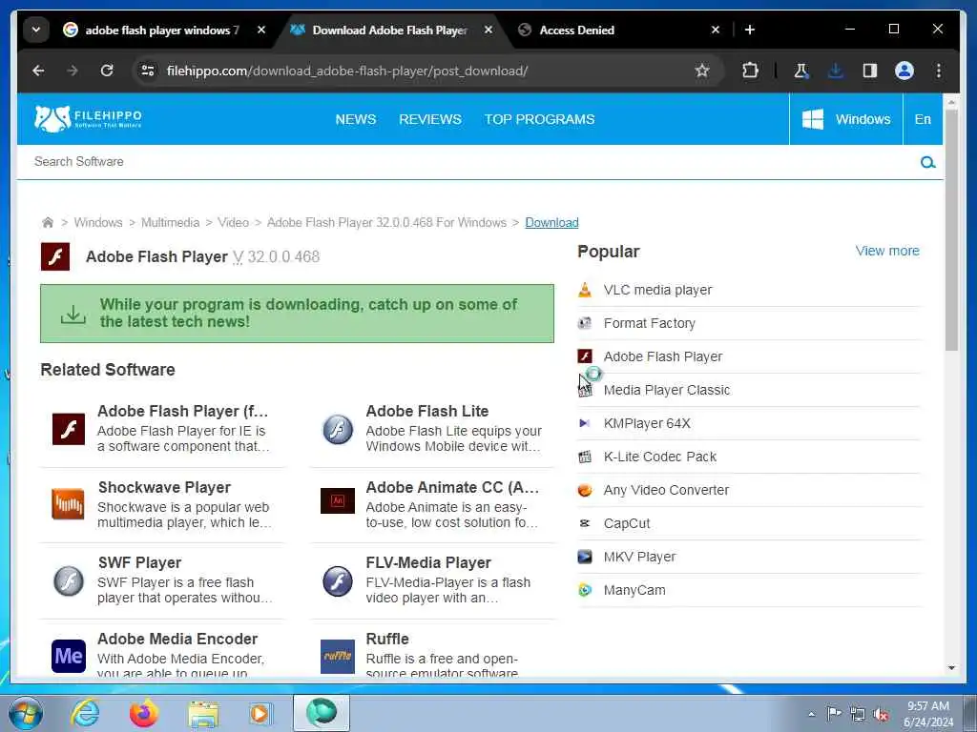Open Adobe Flash Player in Popular list

pyautogui.click(x=663, y=356)
